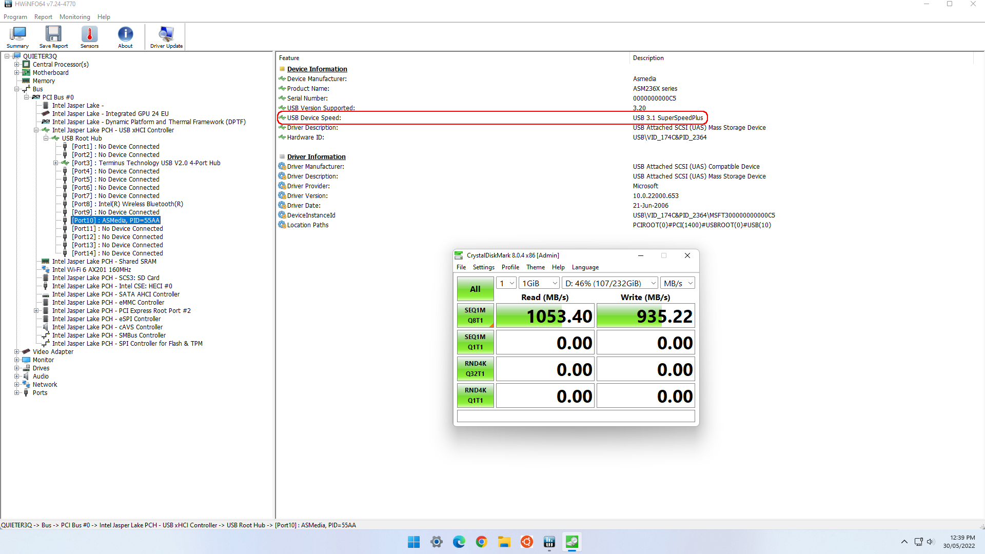The height and width of the screenshot is (554, 985).
Task: Select the Memory tree item
Action: pos(44,81)
